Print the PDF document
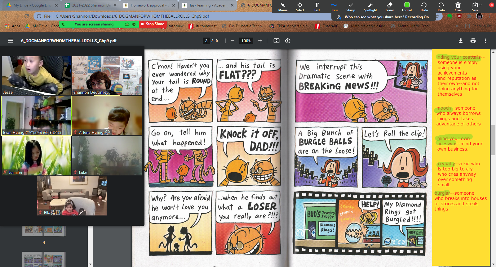This screenshot has width=496, height=267. point(473,41)
